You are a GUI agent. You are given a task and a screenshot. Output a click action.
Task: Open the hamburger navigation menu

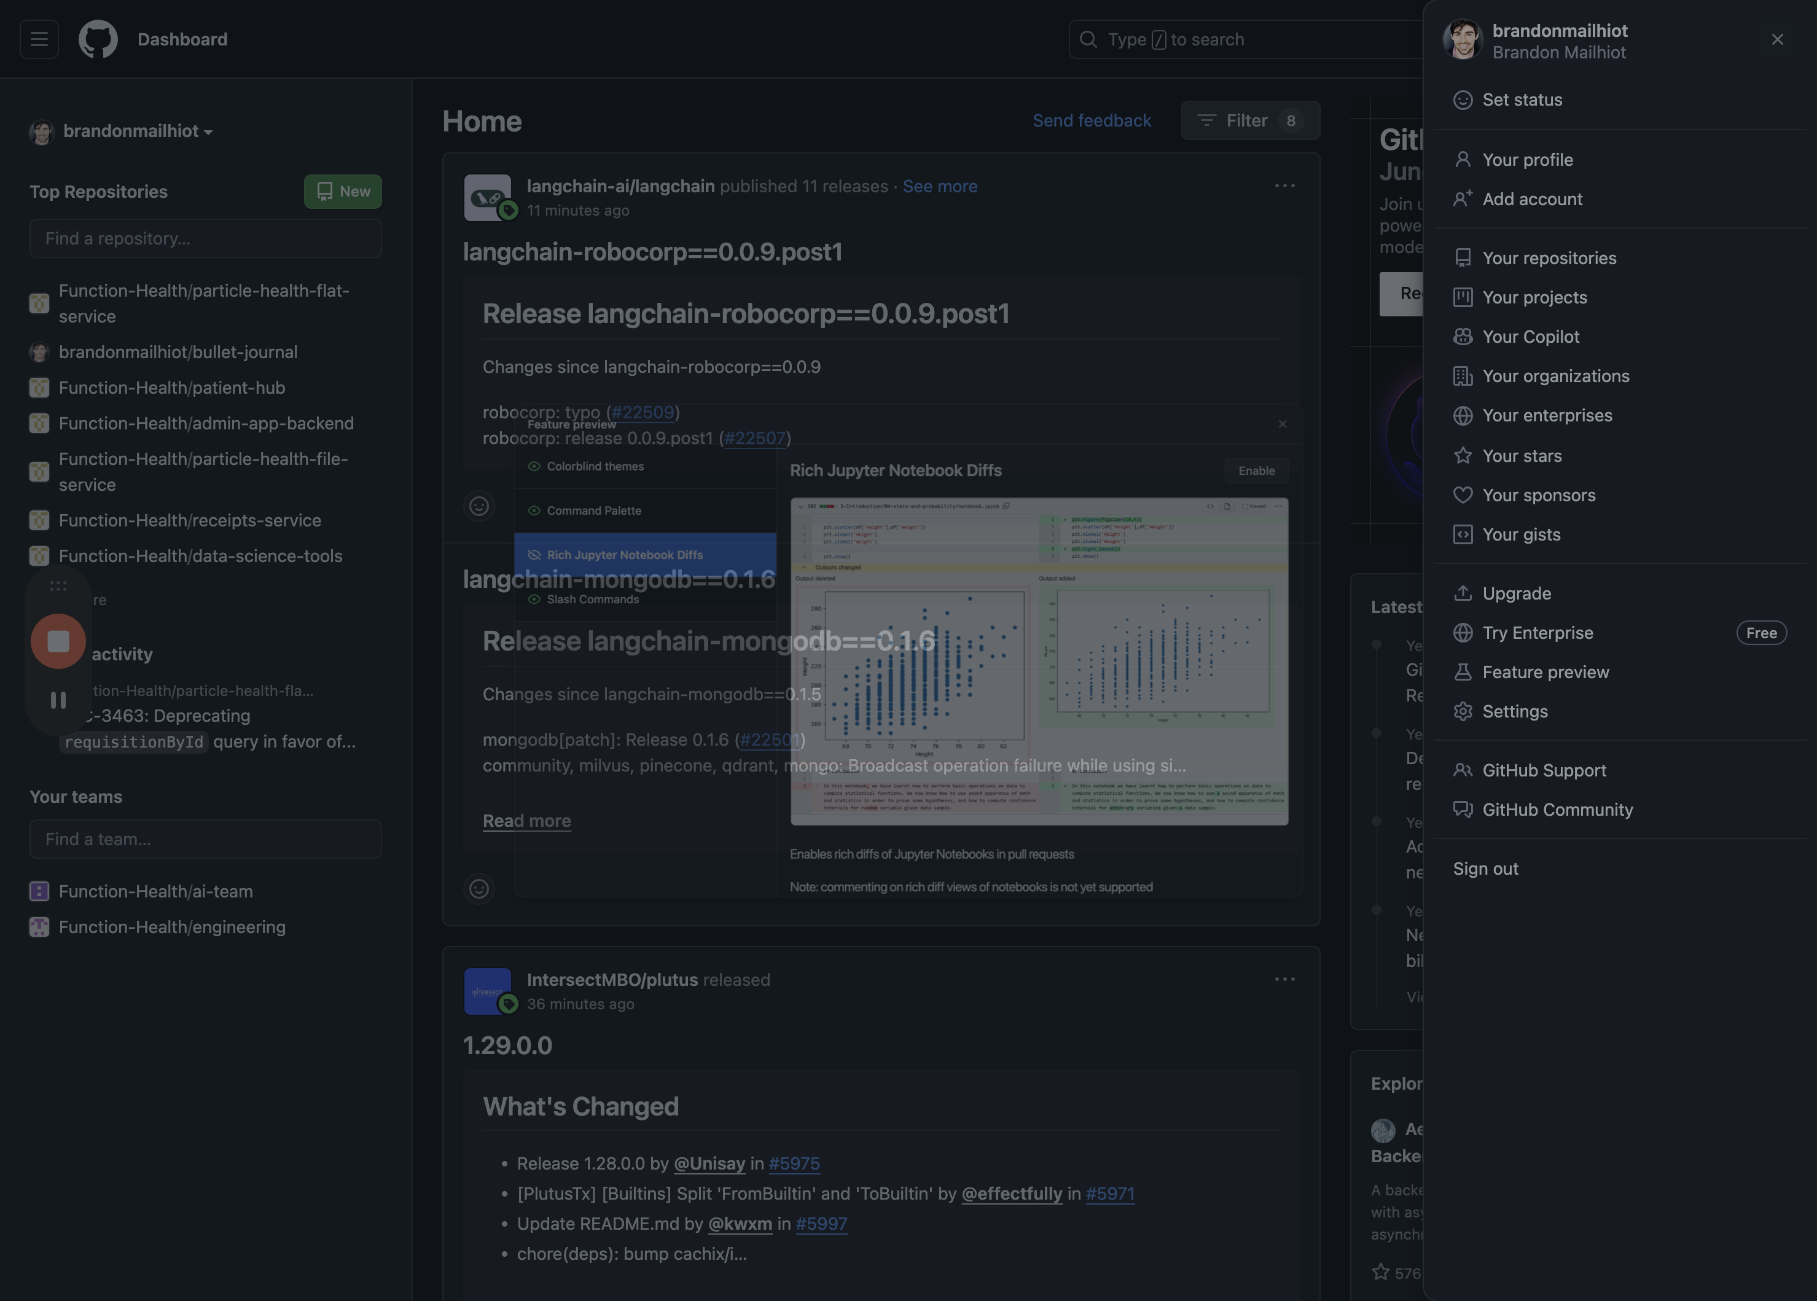(39, 39)
